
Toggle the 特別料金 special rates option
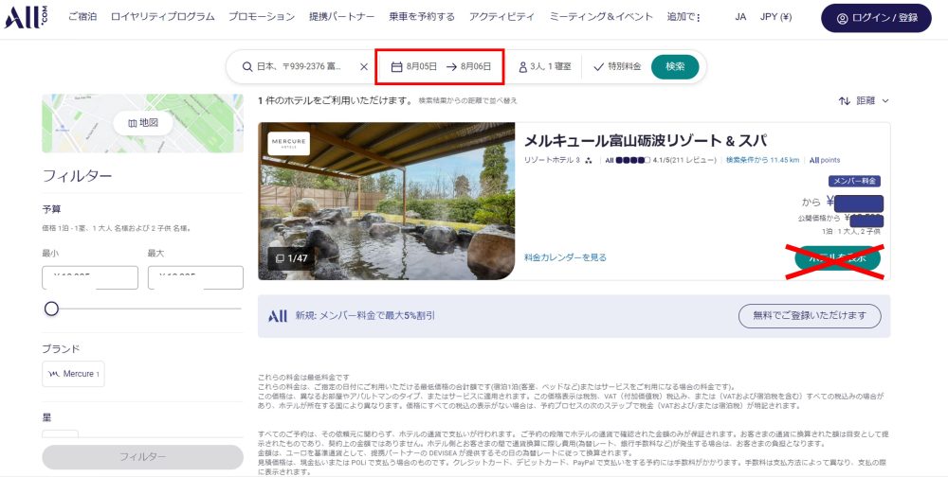[617, 67]
